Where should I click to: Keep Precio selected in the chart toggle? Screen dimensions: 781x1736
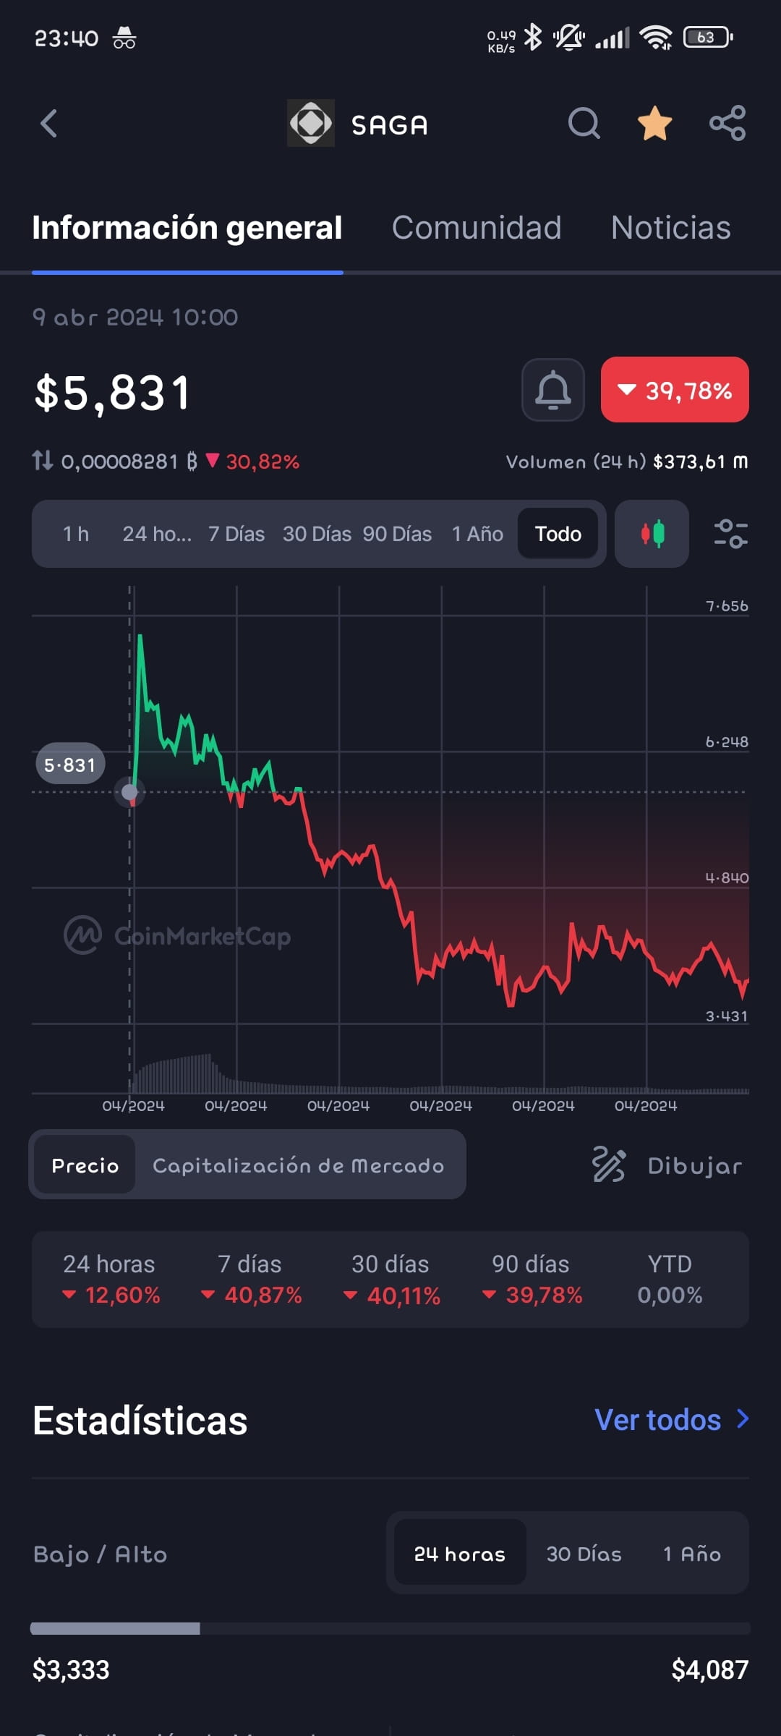click(x=84, y=1165)
